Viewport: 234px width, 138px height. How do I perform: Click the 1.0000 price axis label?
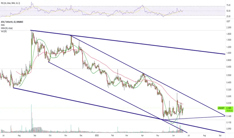click(229, 53)
